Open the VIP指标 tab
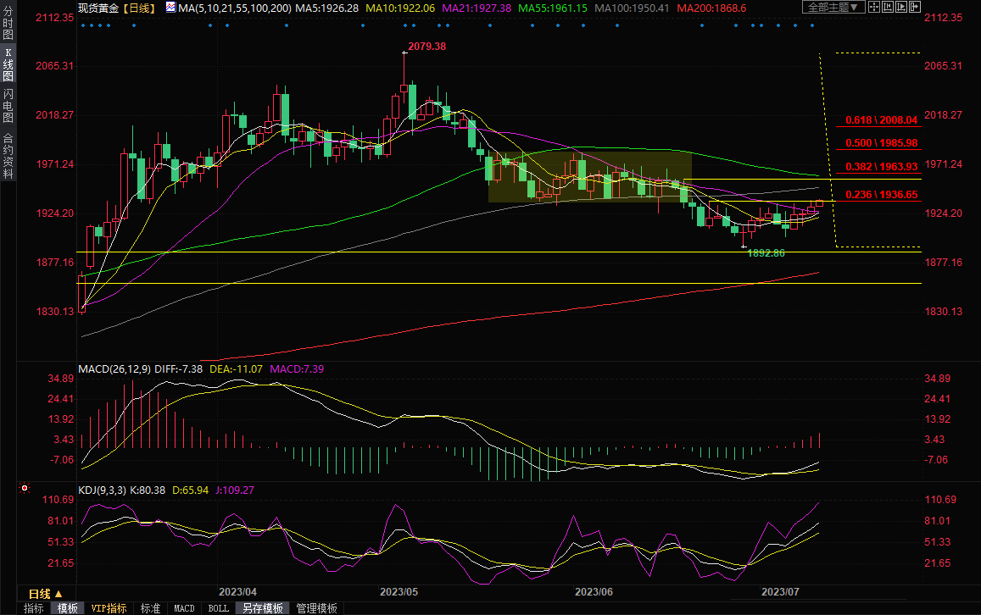The image size is (981, 615). click(109, 608)
